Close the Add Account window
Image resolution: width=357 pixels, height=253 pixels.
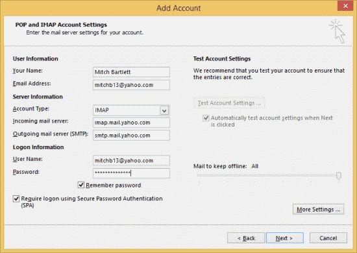(x=345, y=6)
